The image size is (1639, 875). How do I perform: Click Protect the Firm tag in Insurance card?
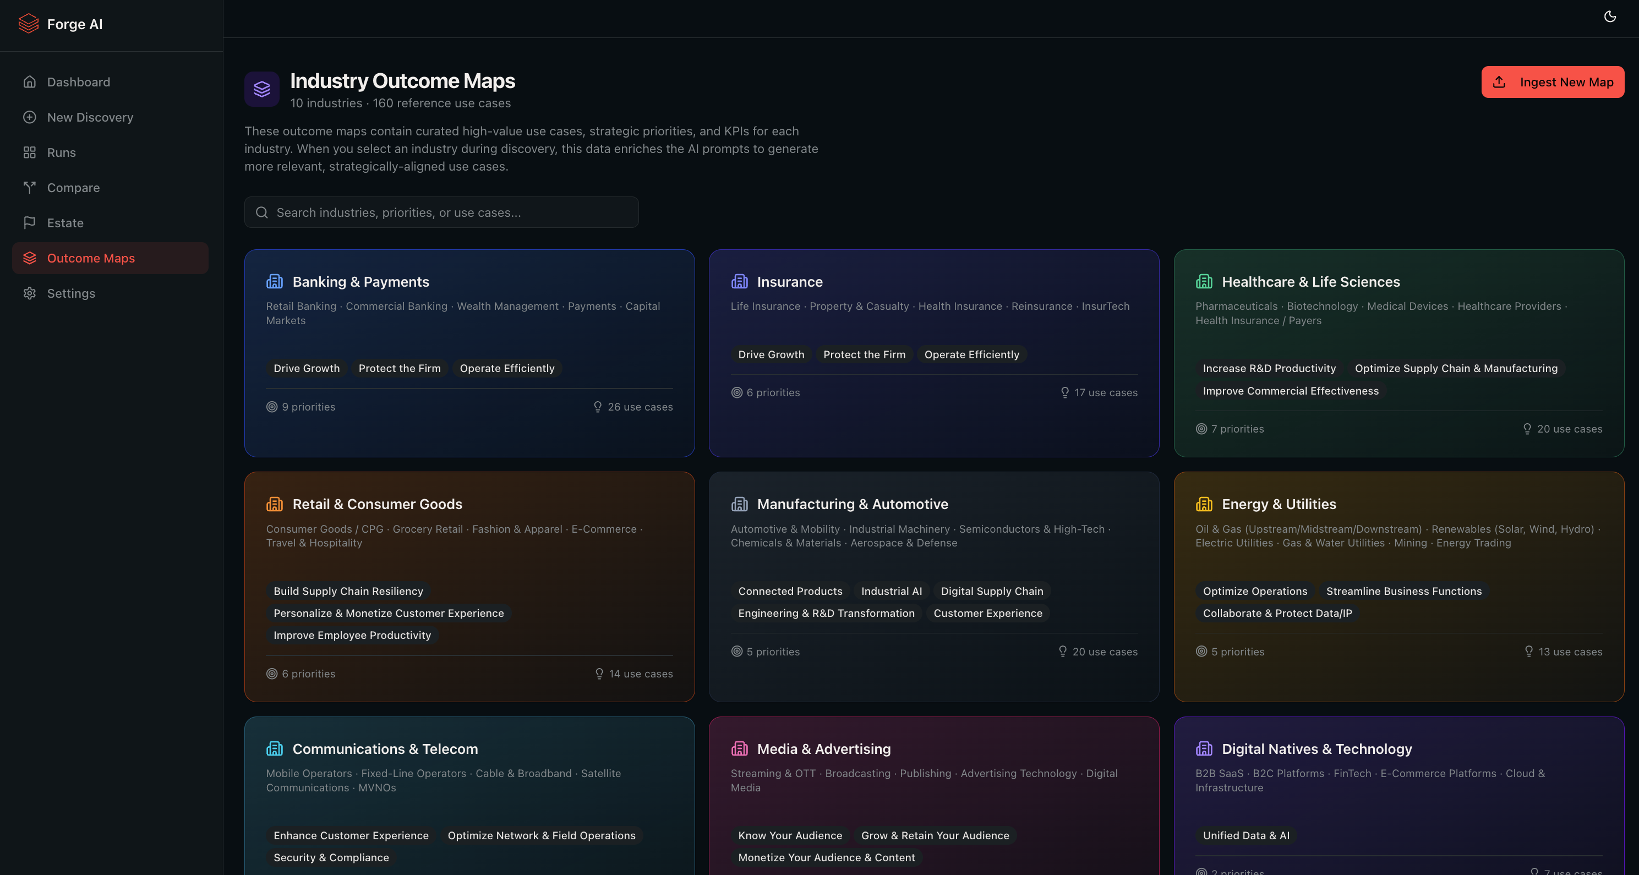864,354
